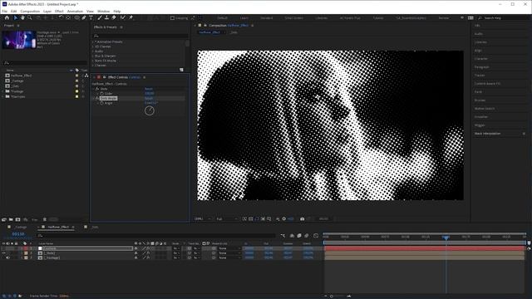Select the Clone Stamp tool
Screen dimensions: 532x299
(106, 17)
